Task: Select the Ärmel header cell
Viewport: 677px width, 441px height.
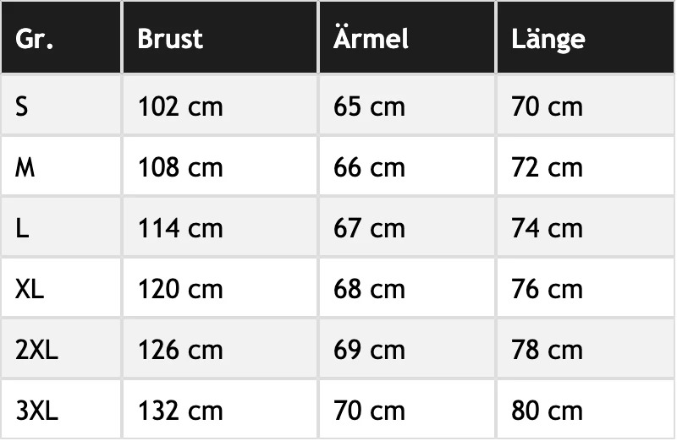Action: pyautogui.click(x=371, y=39)
